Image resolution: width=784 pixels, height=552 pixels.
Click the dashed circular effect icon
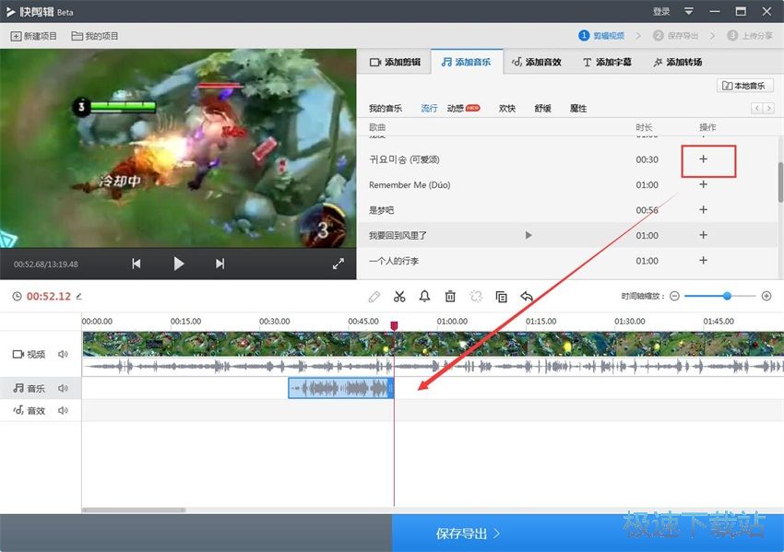tap(476, 297)
